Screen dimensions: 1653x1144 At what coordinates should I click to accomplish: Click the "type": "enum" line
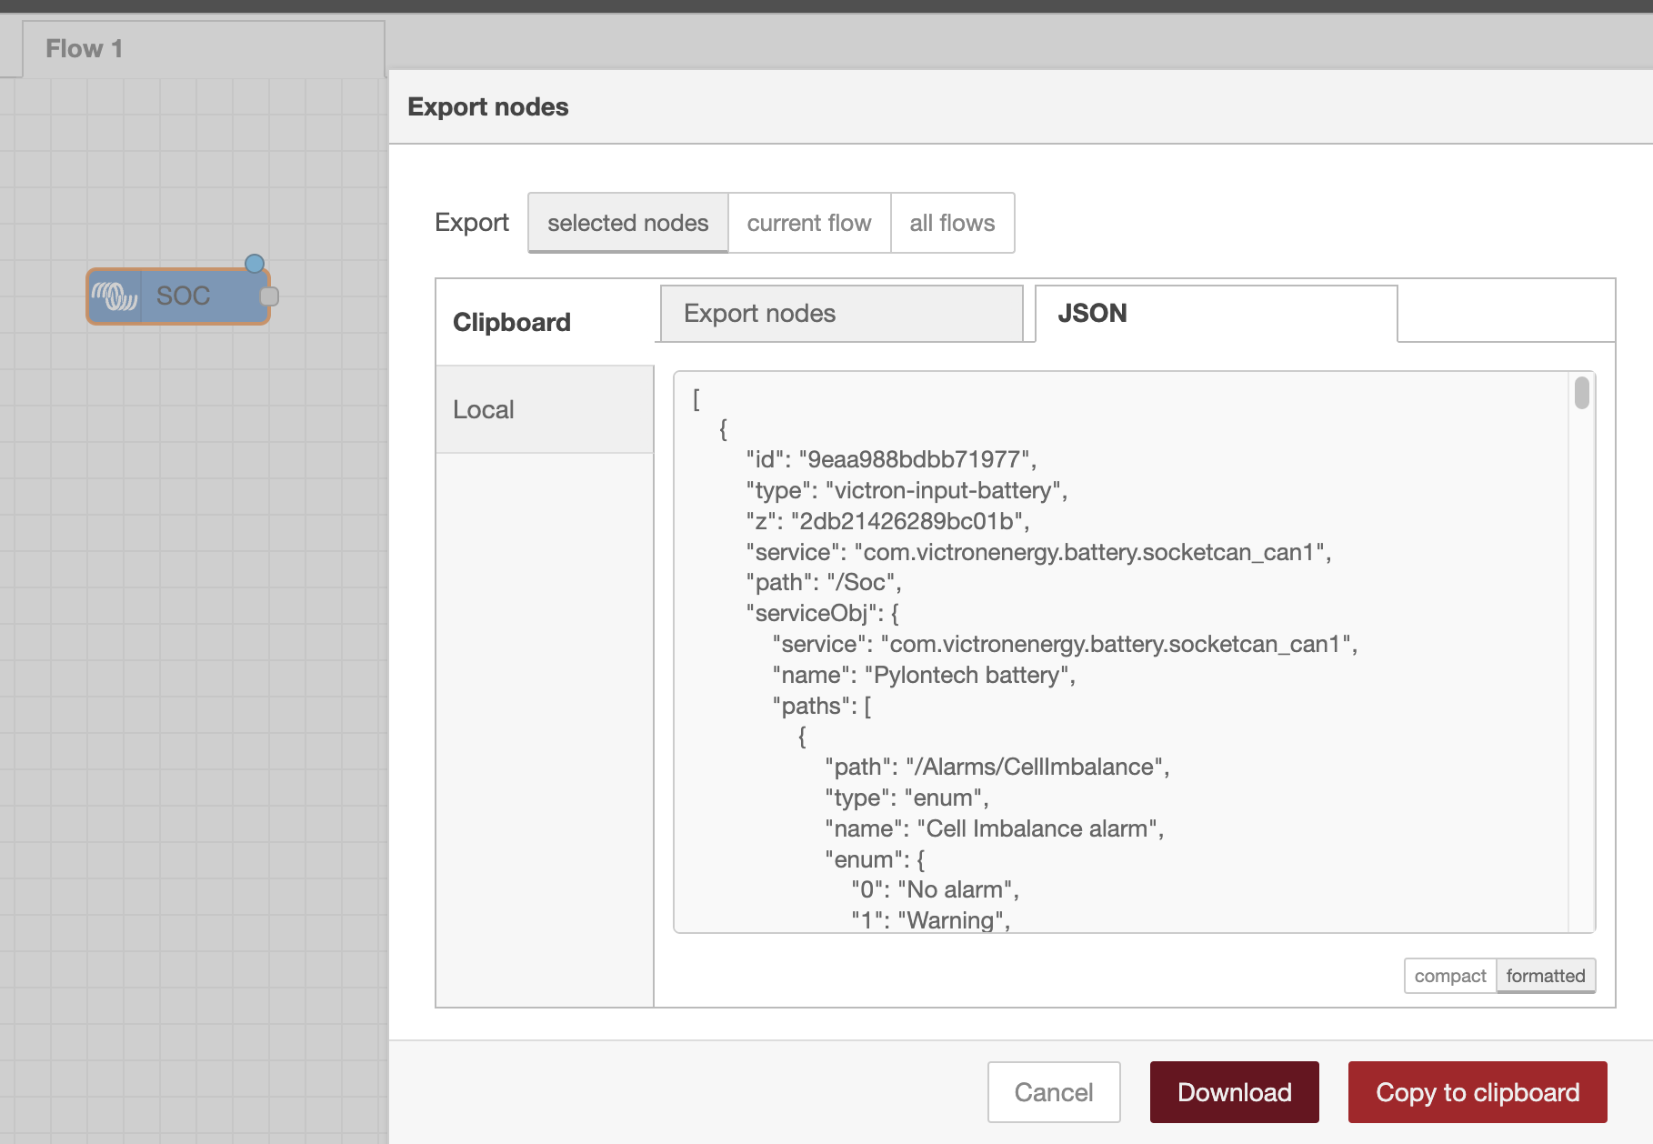click(907, 798)
